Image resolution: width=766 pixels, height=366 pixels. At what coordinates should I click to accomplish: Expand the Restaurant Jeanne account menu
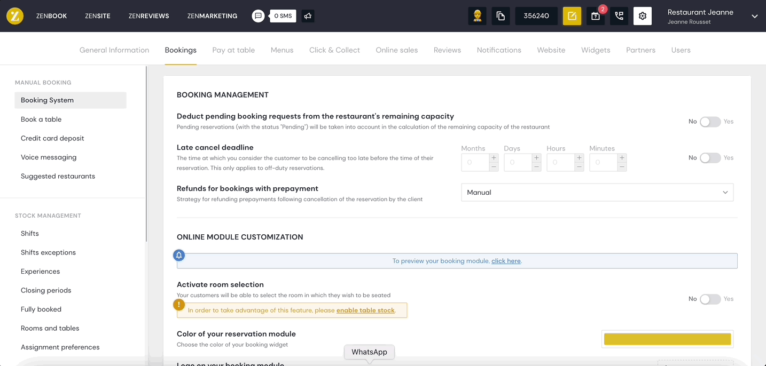[755, 16]
